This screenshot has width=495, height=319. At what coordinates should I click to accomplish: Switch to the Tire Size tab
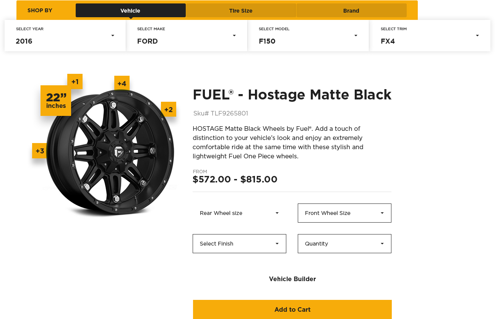(x=241, y=11)
